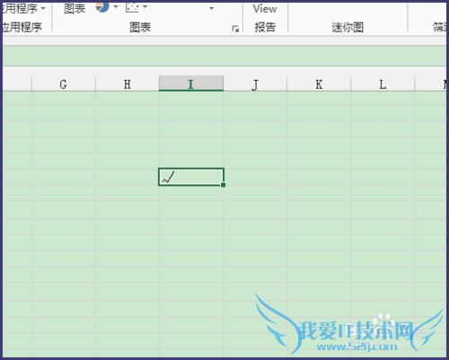Screen dimensions: 449x360
Task: Open the pie chart dropdown arrow
Action: (116, 6)
